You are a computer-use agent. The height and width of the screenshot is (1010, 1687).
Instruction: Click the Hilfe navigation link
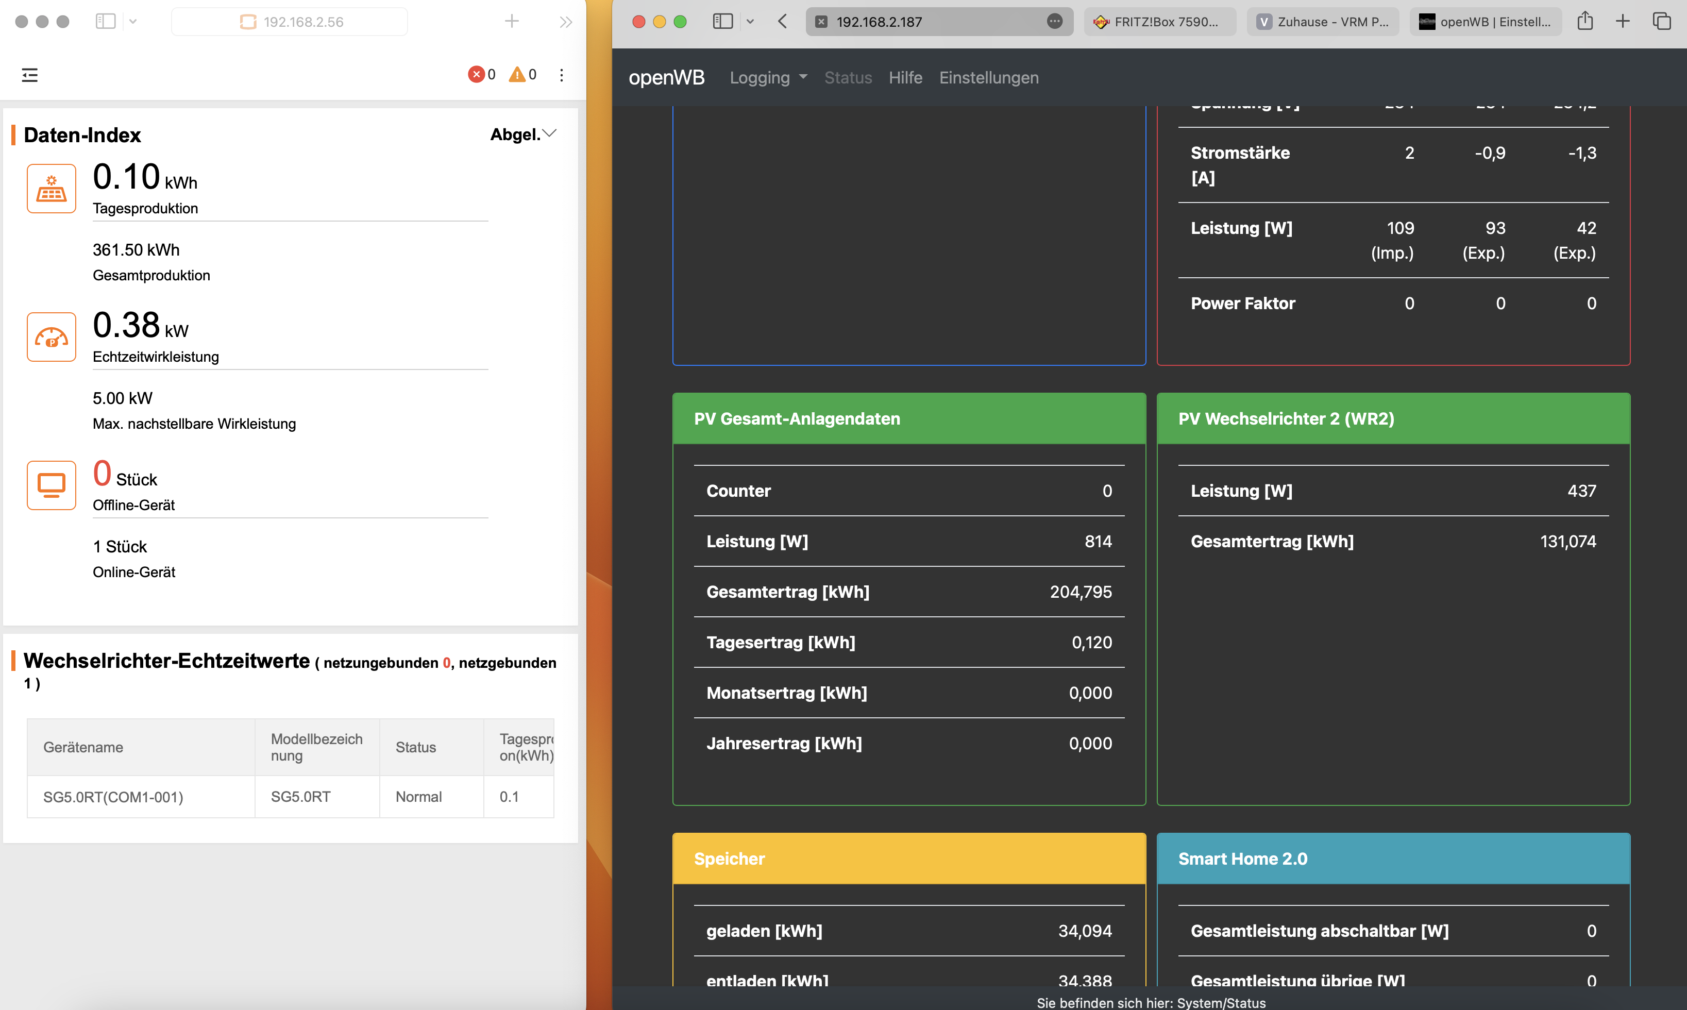coord(905,78)
